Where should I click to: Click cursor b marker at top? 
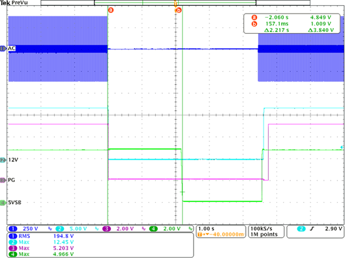[179, 10]
